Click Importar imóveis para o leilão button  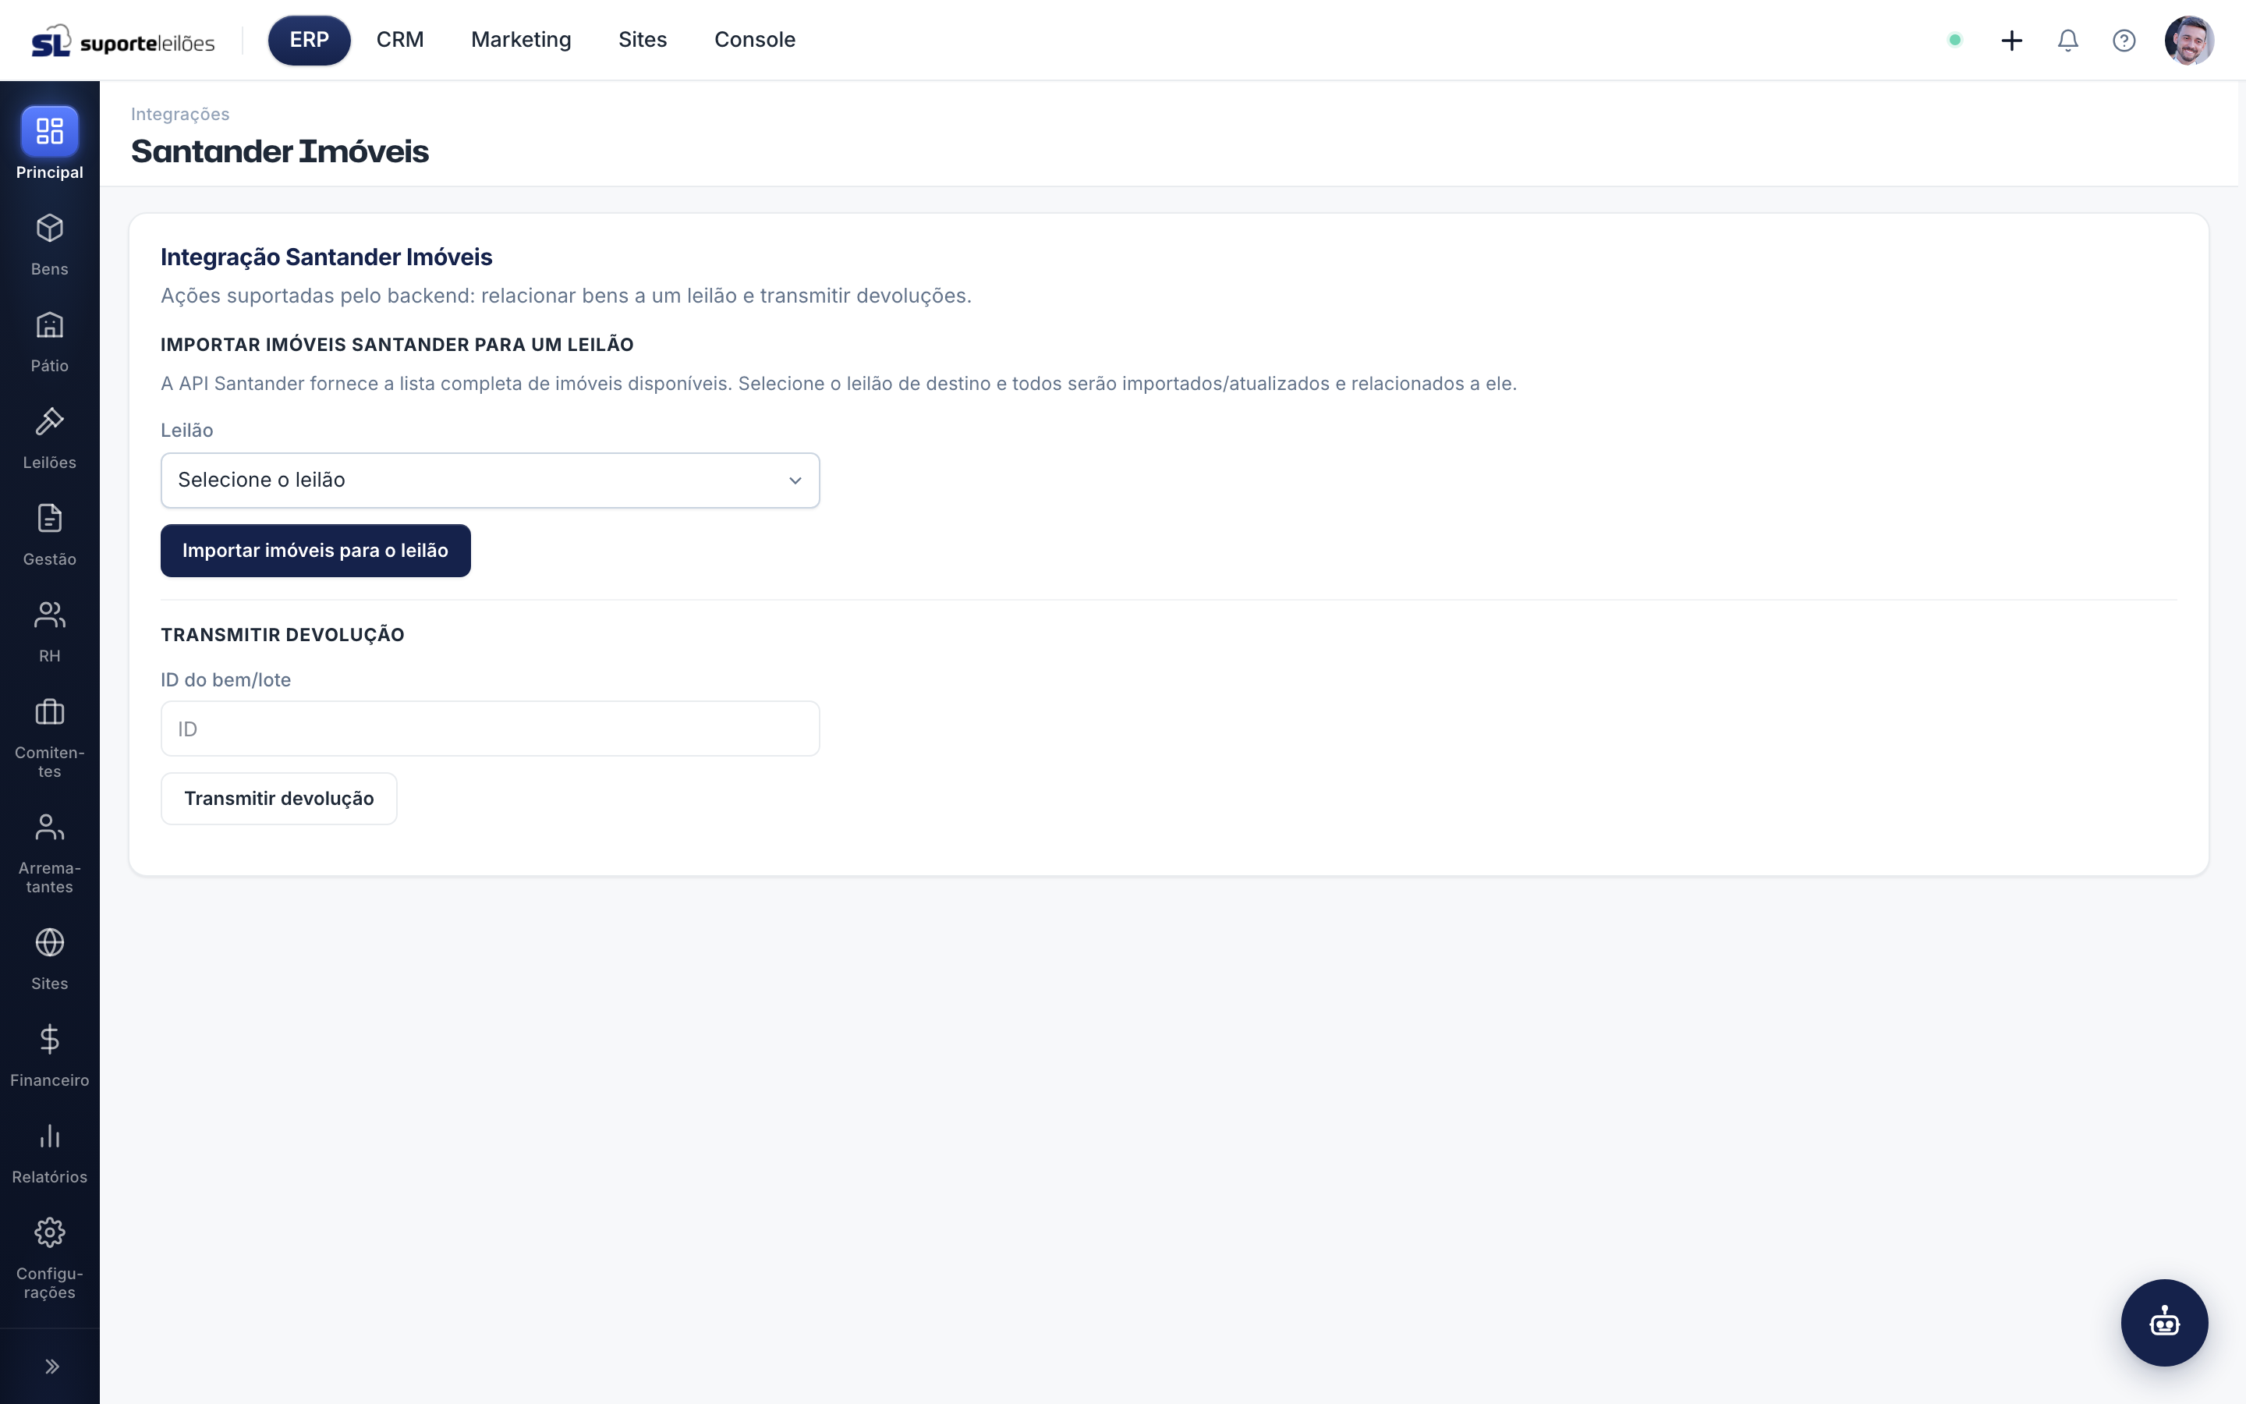316,551
